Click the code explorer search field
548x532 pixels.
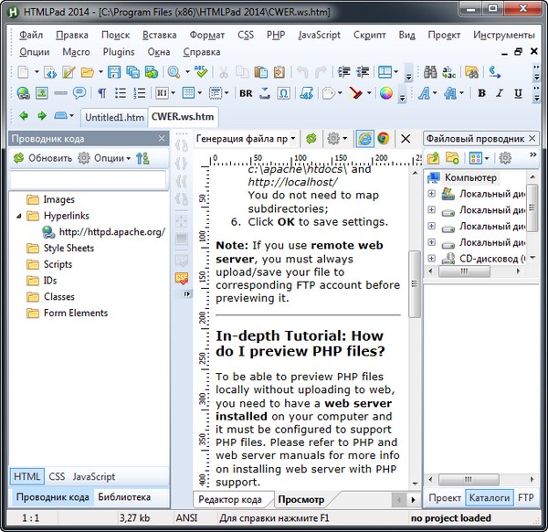pos(88,179)
